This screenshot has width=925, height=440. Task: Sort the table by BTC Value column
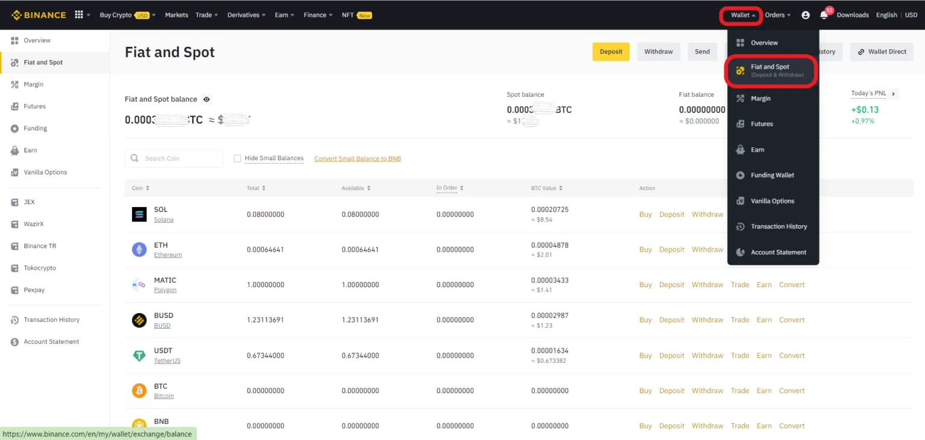pos(547,188)
